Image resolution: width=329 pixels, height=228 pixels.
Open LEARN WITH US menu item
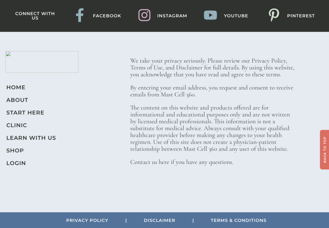(x=31, y=138)
